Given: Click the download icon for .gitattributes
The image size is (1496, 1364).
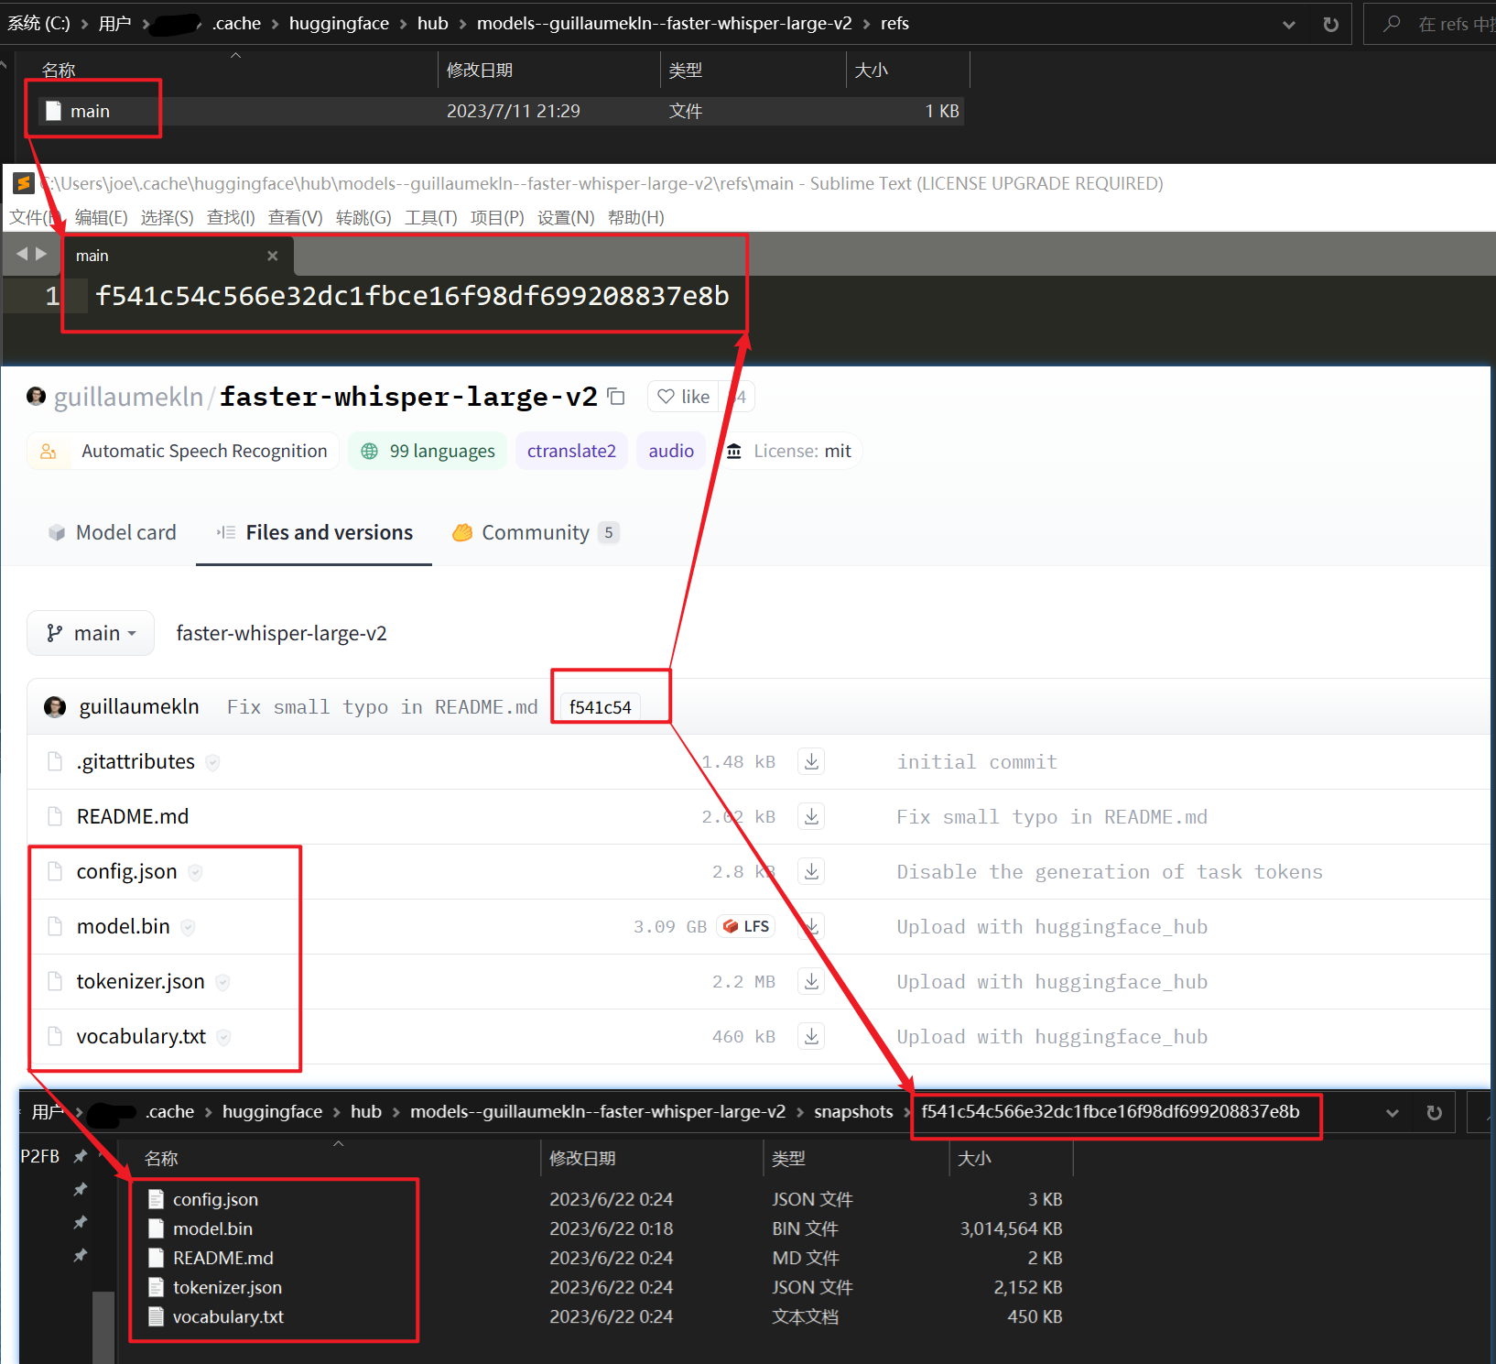Looking at the screenshot, I should click(810, 761).
